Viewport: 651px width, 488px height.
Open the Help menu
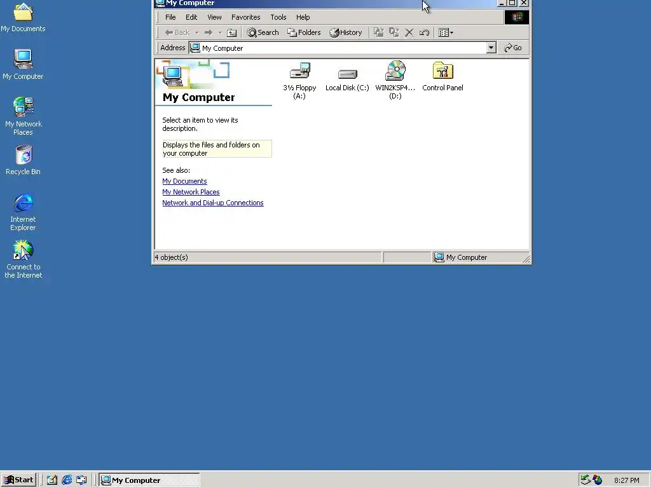point(303,17)
